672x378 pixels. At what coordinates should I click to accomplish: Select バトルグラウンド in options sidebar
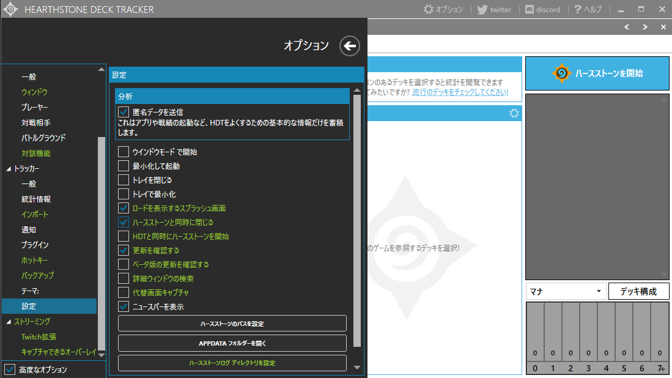click(43, 138)
